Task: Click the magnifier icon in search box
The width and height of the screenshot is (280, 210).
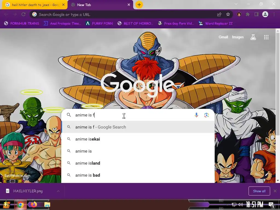Action: point(69,115)
